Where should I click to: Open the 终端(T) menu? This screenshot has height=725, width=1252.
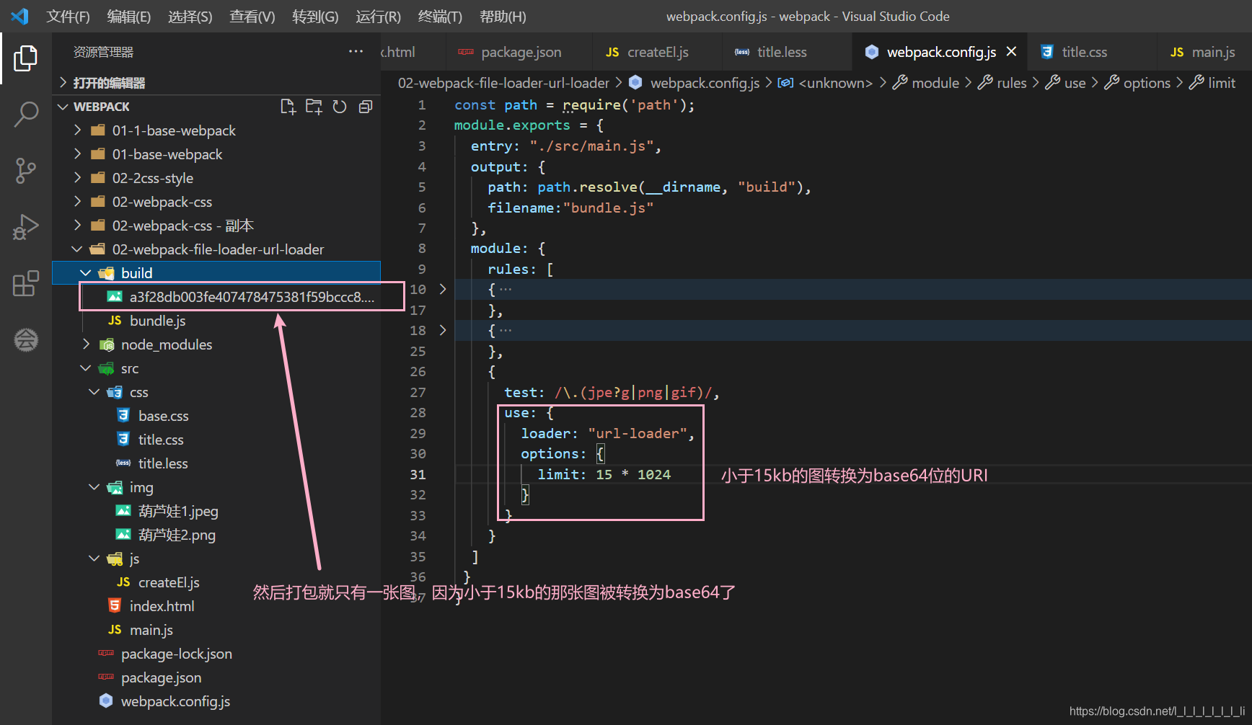click(x=439, y=16)
